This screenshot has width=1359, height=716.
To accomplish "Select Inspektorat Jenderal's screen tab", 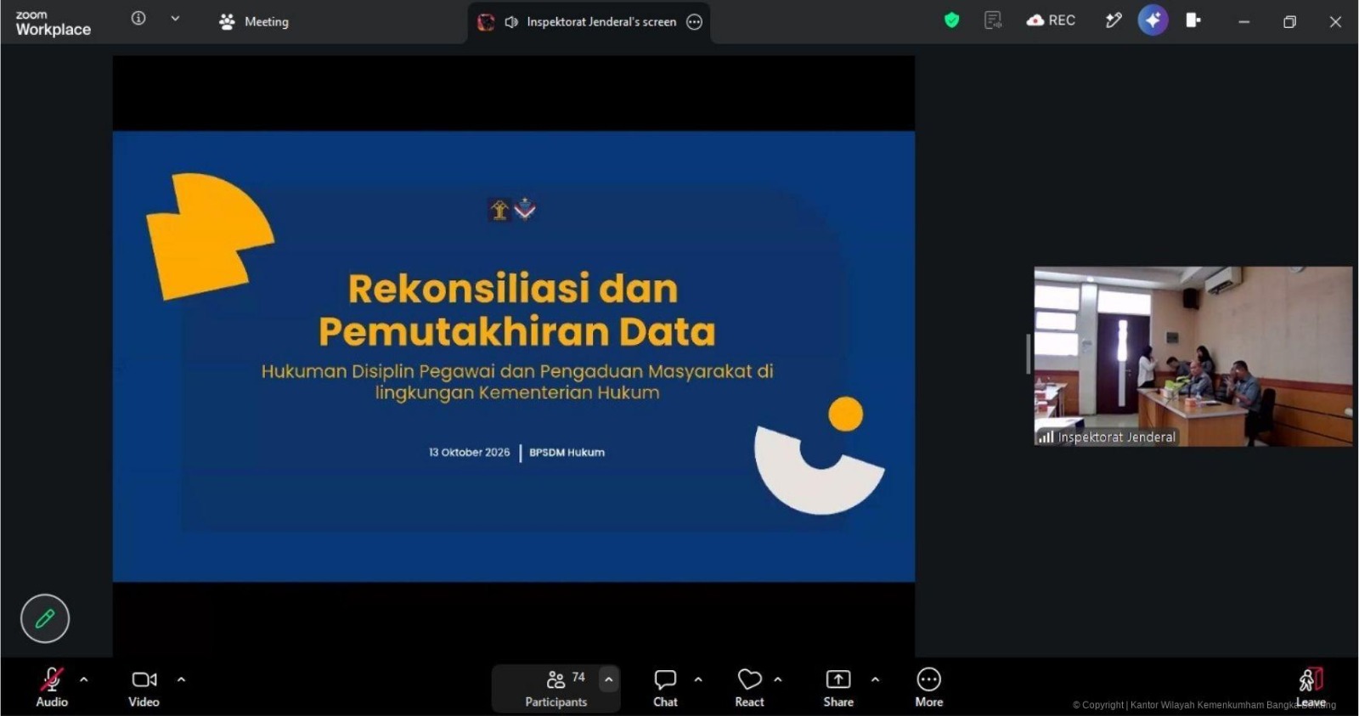I will (x=589, y=22).
